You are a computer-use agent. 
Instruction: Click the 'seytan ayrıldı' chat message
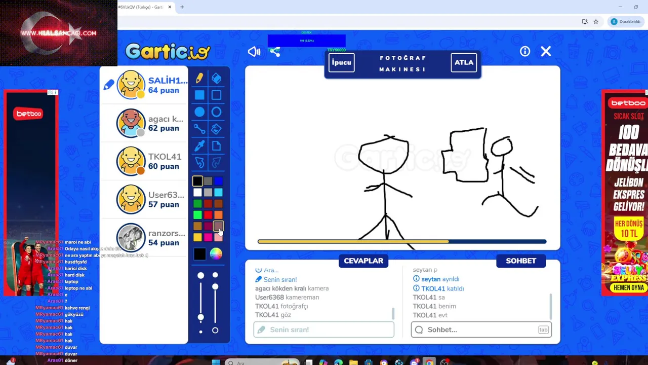point(436,279)
